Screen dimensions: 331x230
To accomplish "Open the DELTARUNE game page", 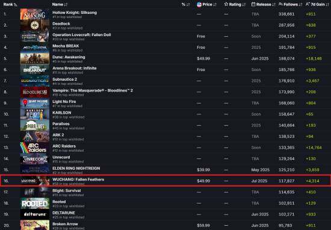I will pos(64,213).
